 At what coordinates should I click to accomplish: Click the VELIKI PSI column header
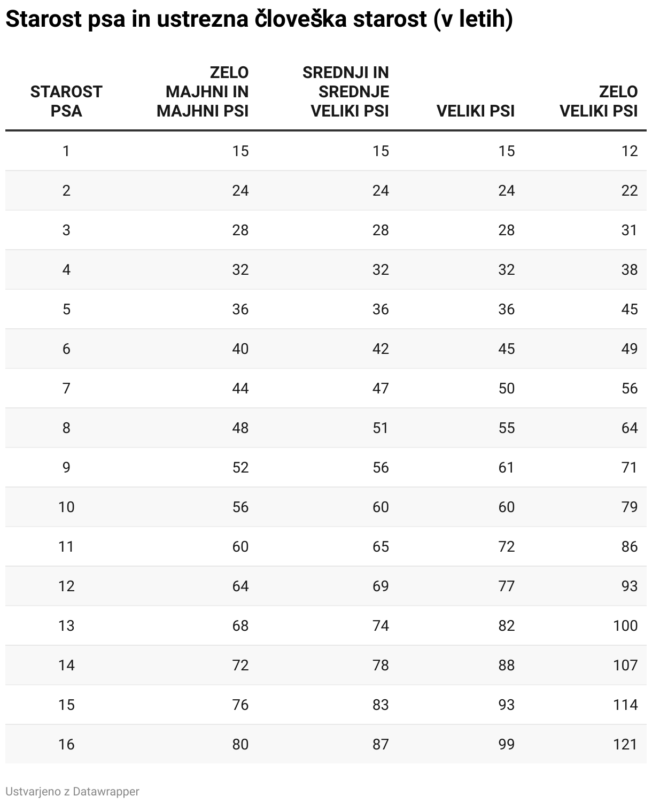475,111
